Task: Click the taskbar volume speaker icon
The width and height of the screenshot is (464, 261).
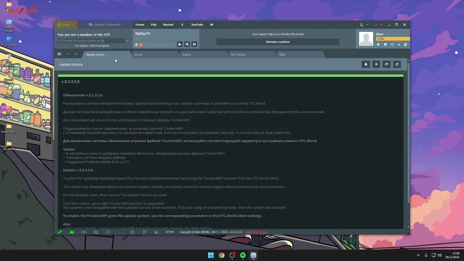Action: (x=439, y=255)
